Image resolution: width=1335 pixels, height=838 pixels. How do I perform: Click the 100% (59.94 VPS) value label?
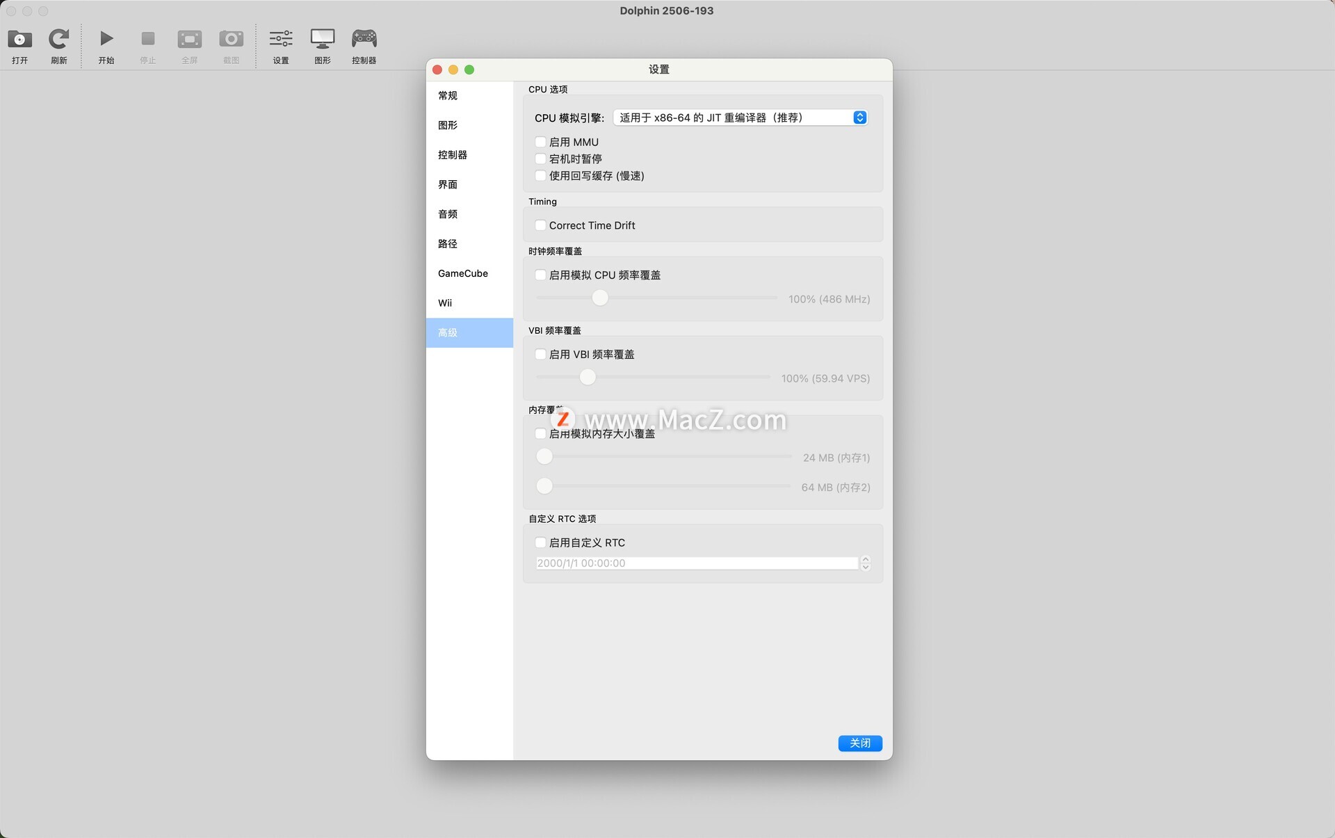(825, 378)
